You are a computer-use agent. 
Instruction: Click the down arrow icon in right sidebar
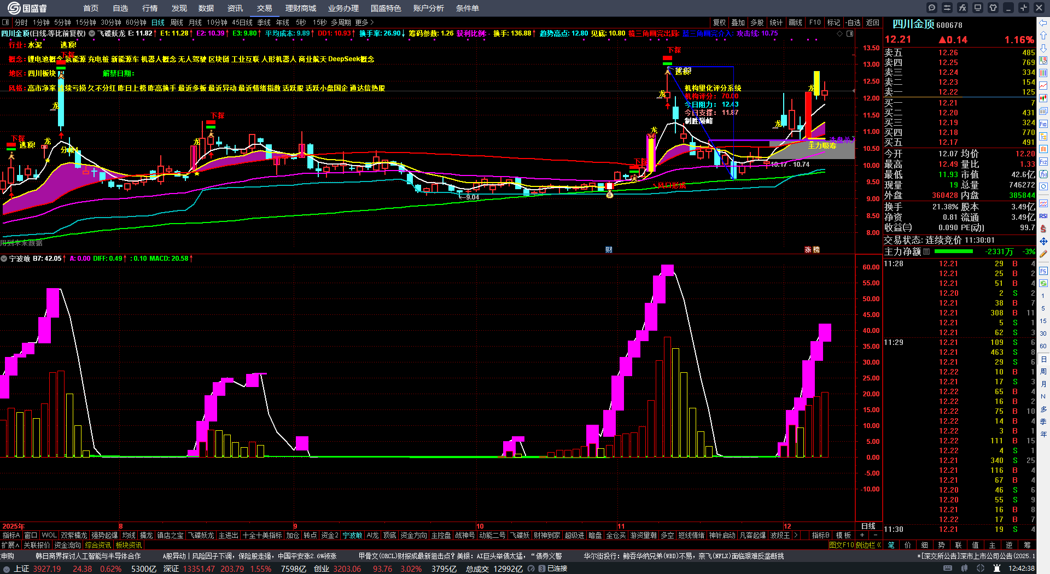coord(1043,48)
